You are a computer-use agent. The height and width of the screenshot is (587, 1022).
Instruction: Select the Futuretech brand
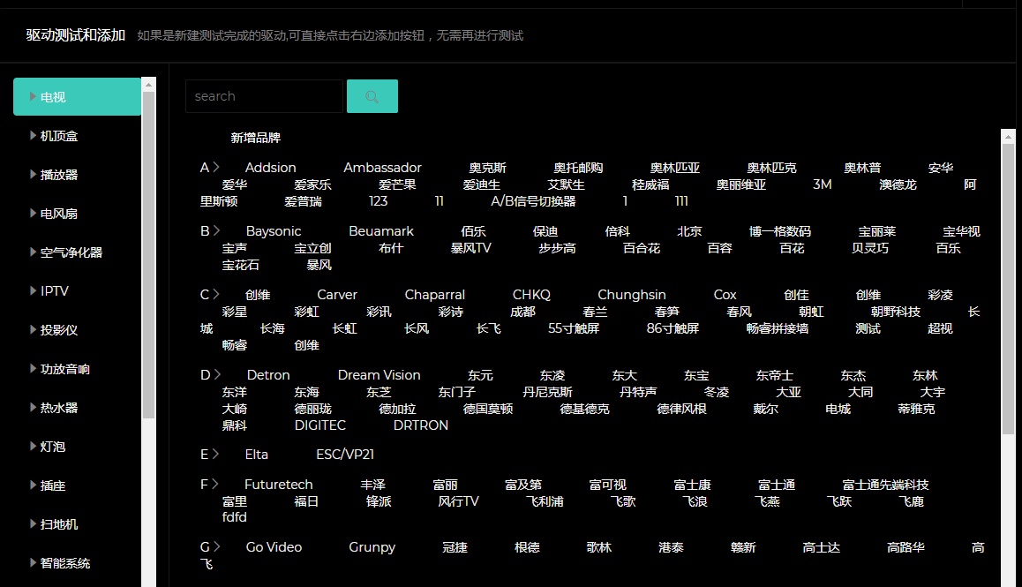click(278, 484)
